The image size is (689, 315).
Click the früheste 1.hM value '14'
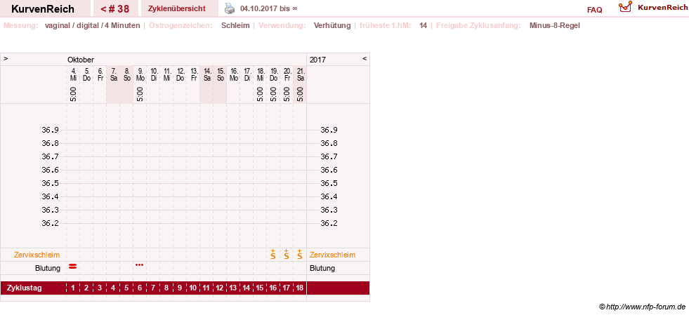(423, 25)
